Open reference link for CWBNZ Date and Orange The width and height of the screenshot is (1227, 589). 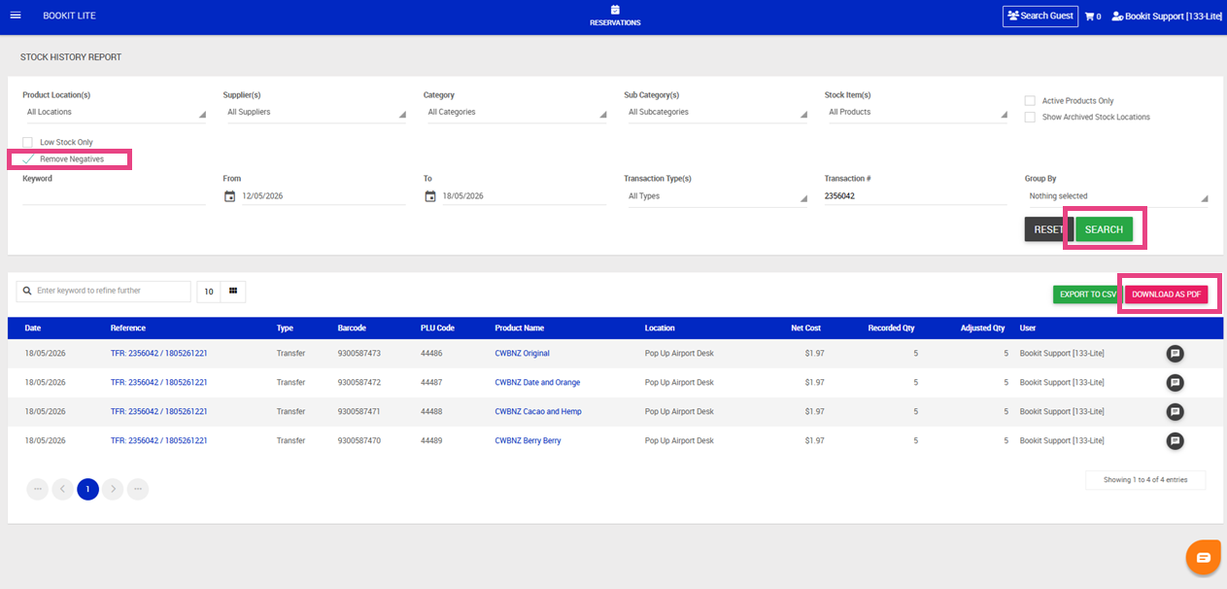pos(159,383)
